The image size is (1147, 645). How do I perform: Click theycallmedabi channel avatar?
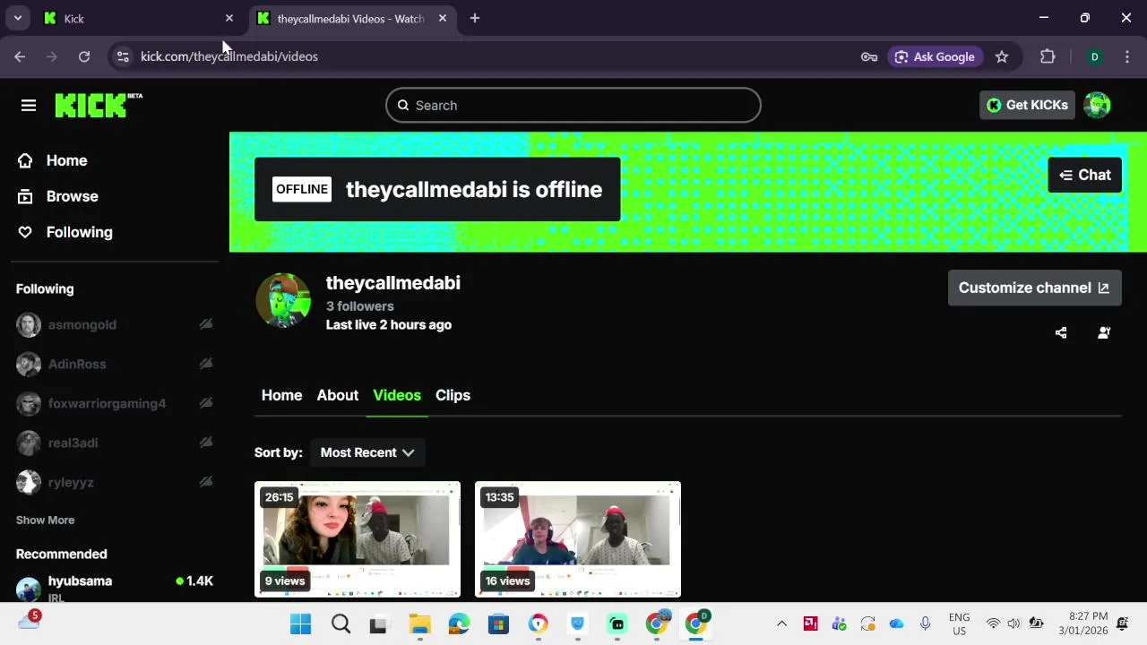click(283, 301)
